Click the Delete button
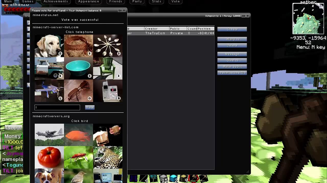Image resolution: width=327 pixels, height=183 pixels. tap(232, 45)
